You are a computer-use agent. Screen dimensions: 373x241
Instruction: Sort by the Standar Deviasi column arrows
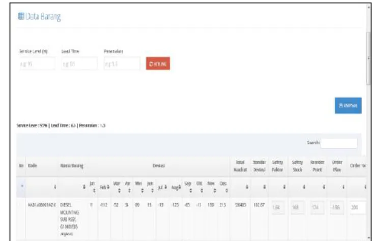pos(264,187)
